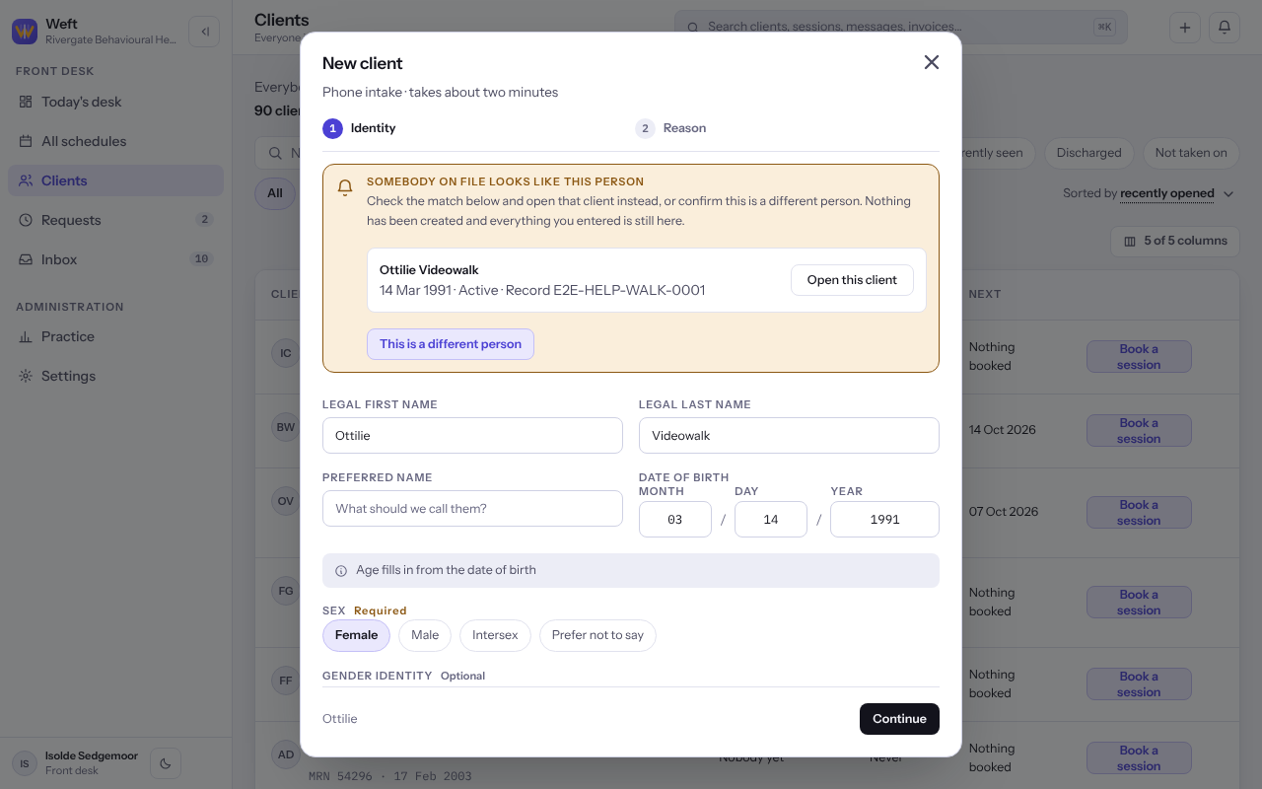Open the 5 of 5 columns selector
This screenshot has height=789, width=1262.
(x=1175, y=241)
